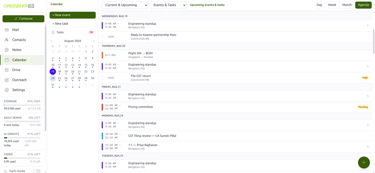The width and height of the screenshot is (375, 173).
Task: Click the pencil icon on Compose
Action: [x=16, y=19]
